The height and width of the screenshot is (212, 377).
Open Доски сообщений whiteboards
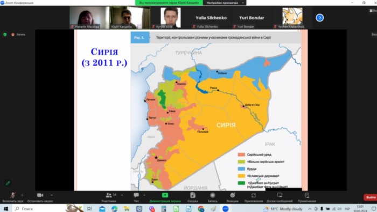[280, 198]
